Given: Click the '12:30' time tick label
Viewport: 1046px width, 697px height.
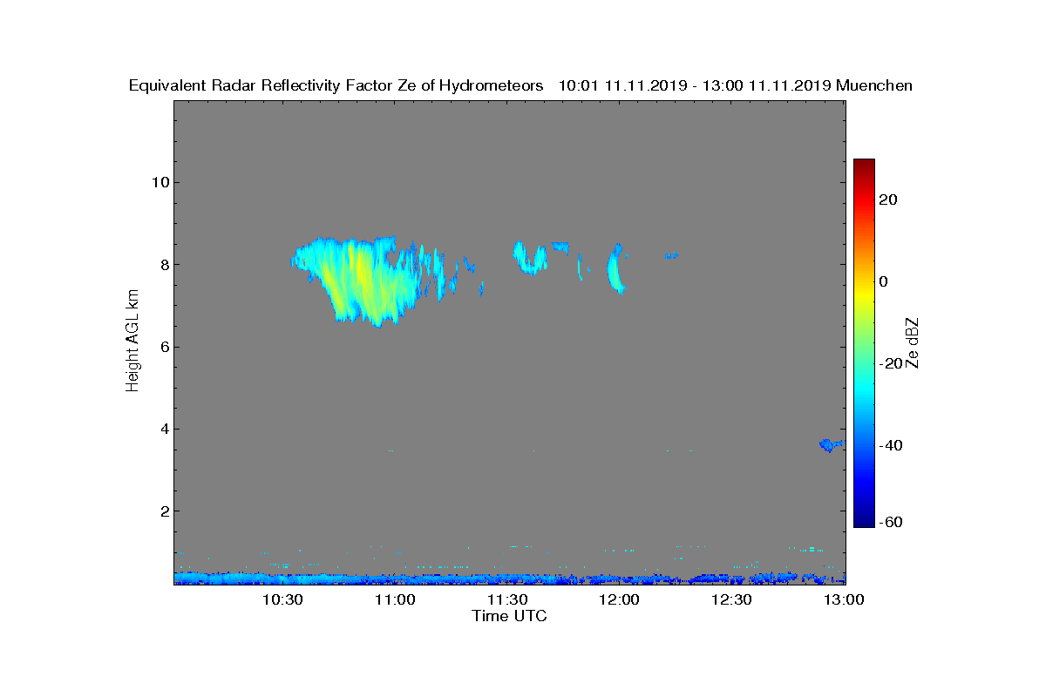Looking at the screenshot, I should [732, 599].
